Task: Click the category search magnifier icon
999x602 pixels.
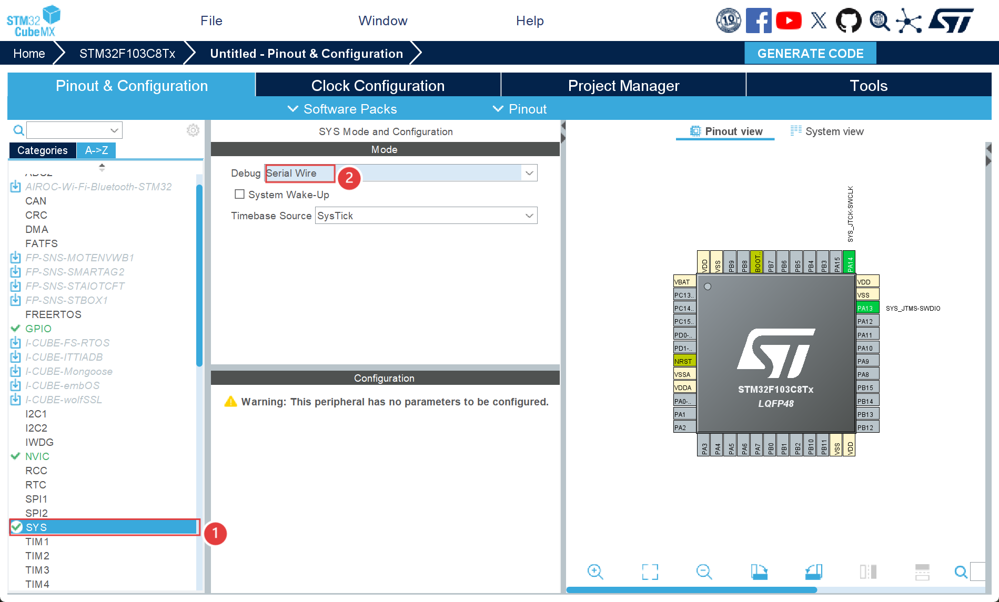Action: click(18, 130)
